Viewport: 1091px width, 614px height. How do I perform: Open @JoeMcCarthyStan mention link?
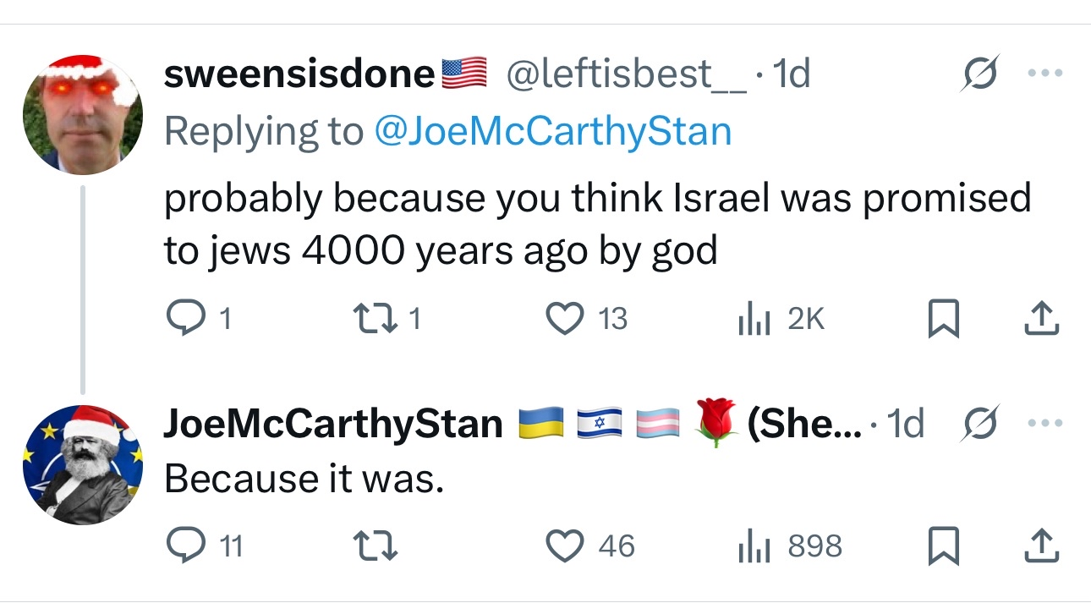point(551,132)
